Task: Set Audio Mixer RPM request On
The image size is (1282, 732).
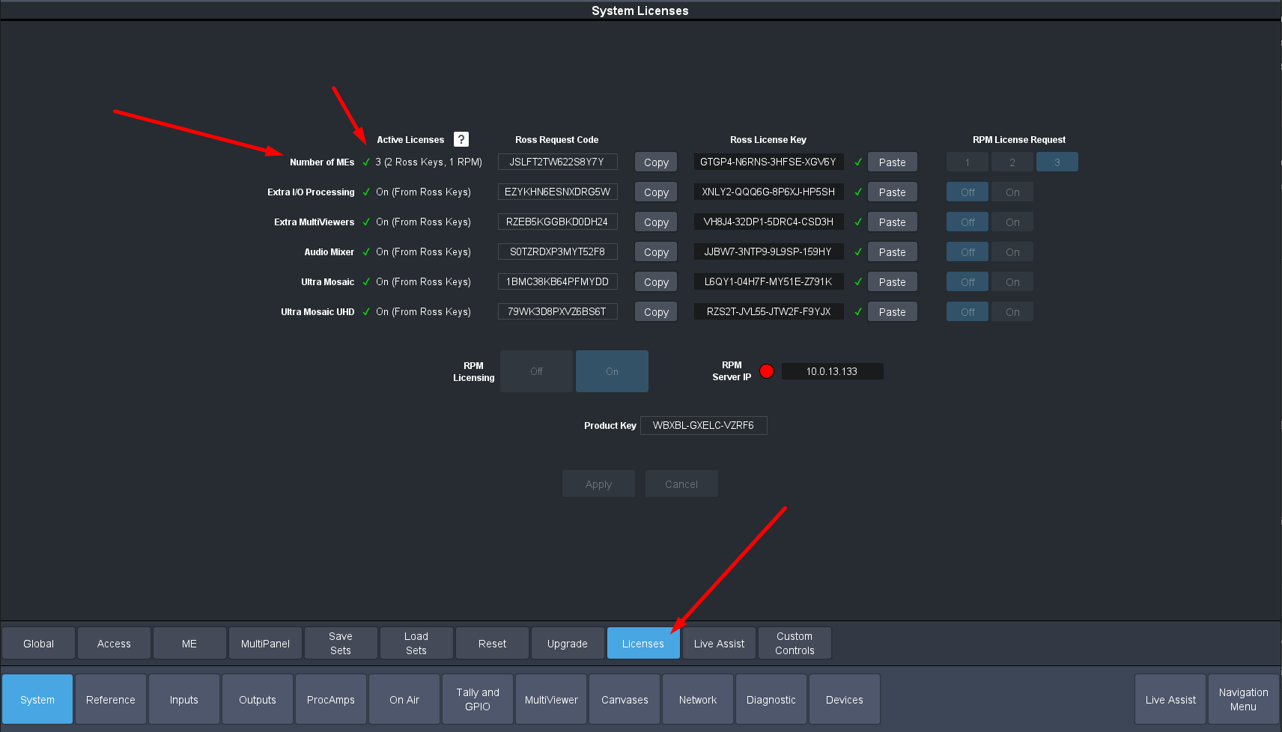Action: click(x=1012, y=251)
